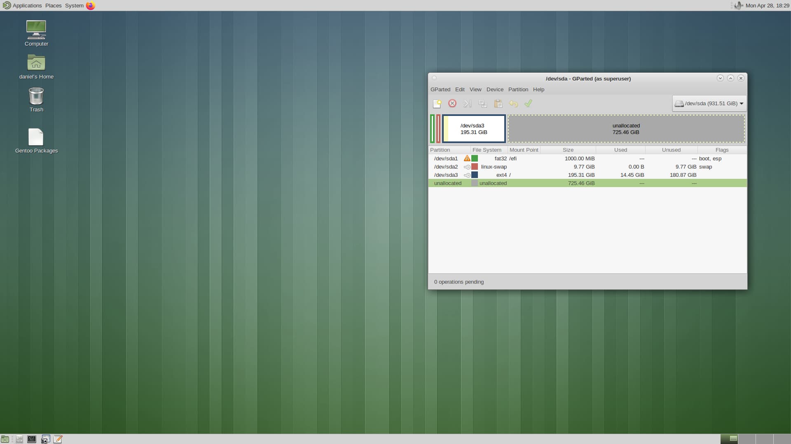Sort by the Partition column header

[449, 150]
